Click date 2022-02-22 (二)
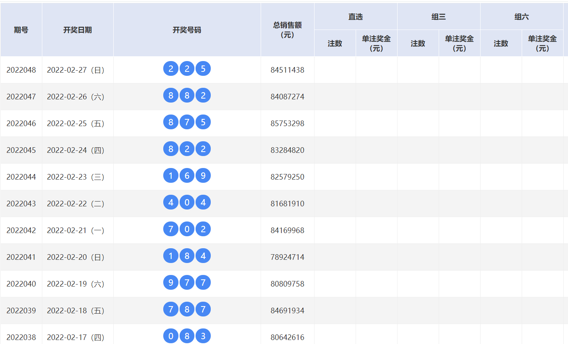Viewport: 568px width, 344px height. 76,204
